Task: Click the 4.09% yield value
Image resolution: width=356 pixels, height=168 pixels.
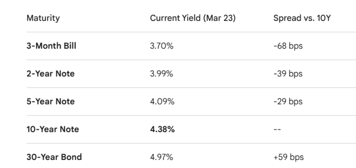Action: click(x=162, y=102)
